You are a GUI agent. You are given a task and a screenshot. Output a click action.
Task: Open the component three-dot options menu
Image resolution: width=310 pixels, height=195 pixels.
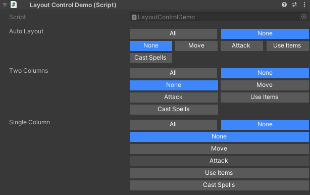coord(304,5)
